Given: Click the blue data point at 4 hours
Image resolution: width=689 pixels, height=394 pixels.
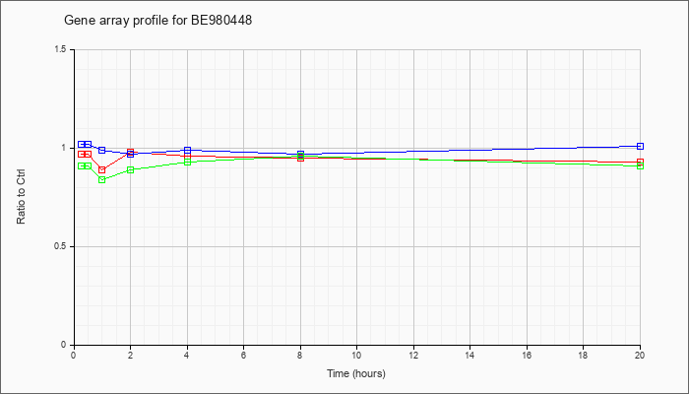Looking at the screenshot, I should [188, 150].
